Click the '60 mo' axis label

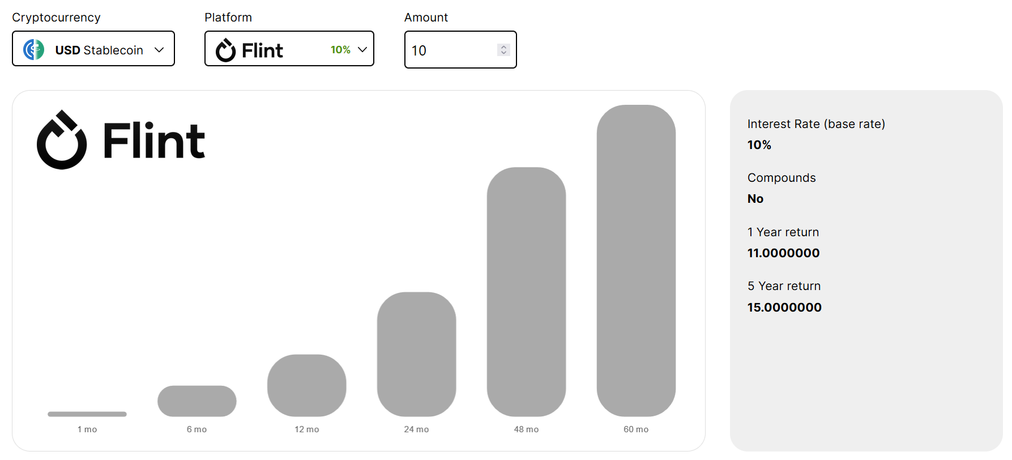pos(637,429)
